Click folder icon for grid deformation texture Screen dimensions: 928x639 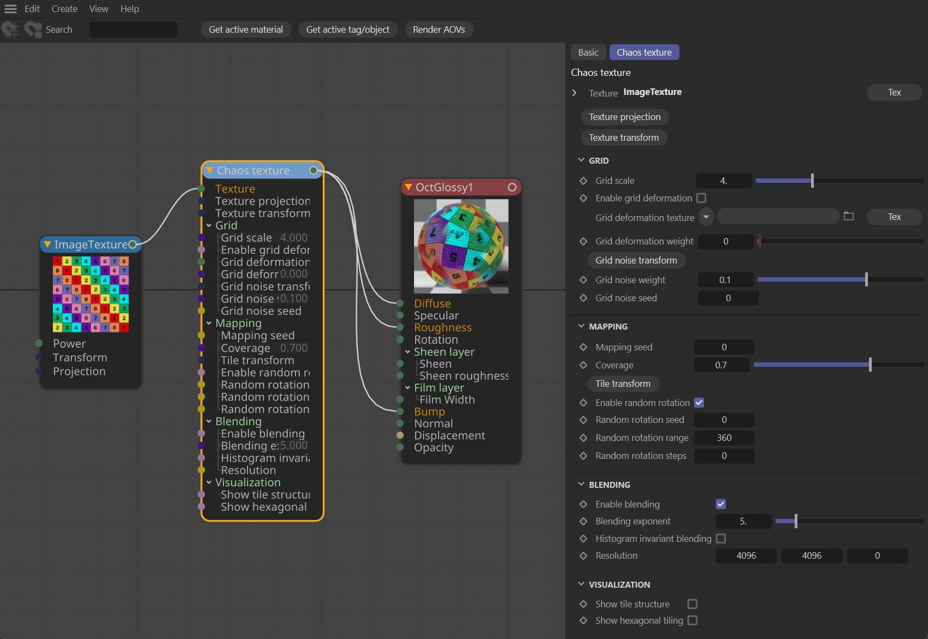pyautogui.click(x=848, y=217)
